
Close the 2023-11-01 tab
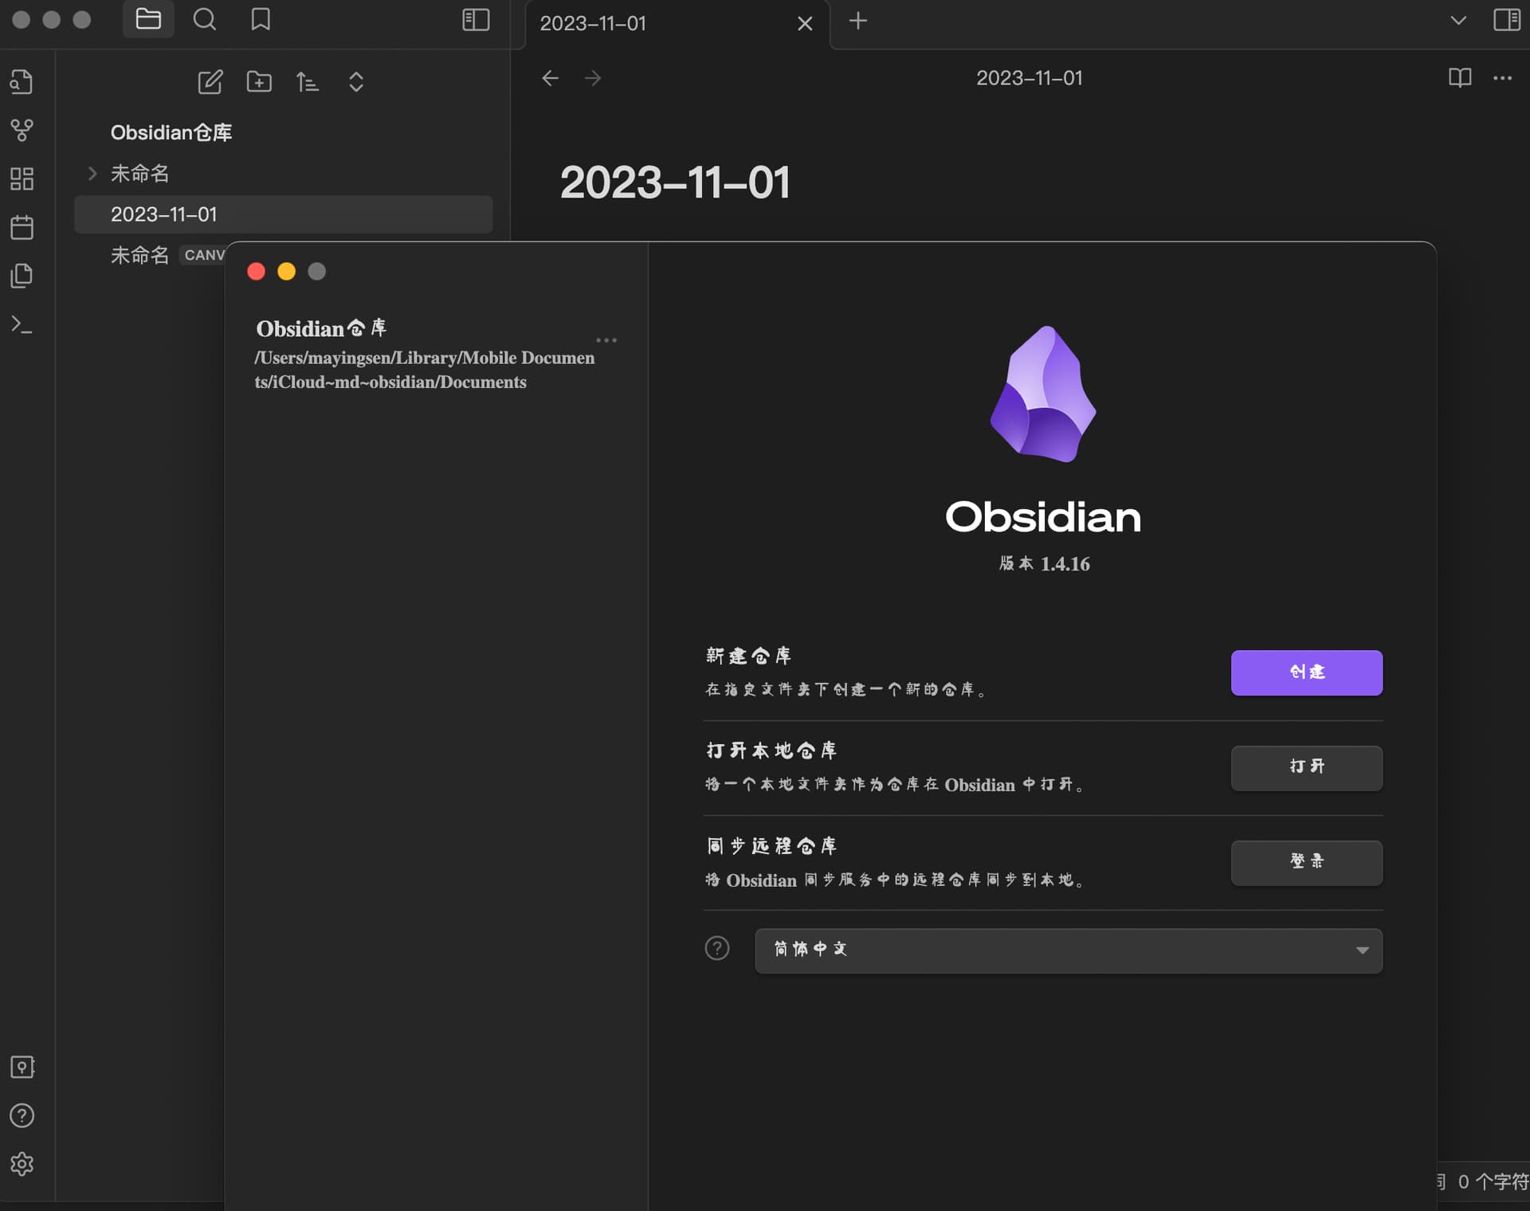(x=805, y=23)
